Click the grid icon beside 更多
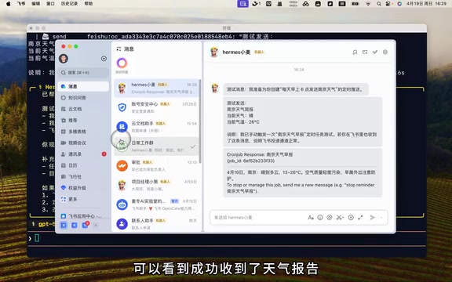 click(x=64, y=199)
